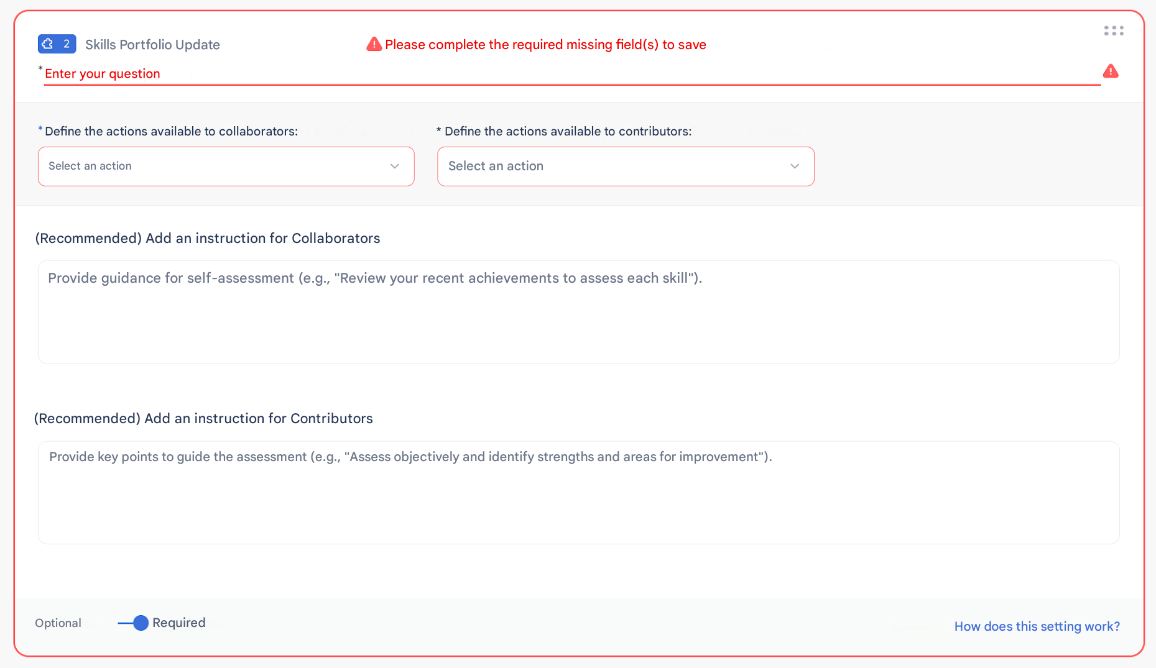Click the 'Enter your question' input field

click(x=560, y=74)
